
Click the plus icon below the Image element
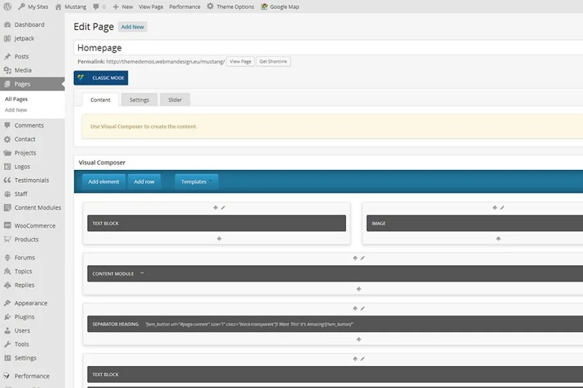point(498,238)
